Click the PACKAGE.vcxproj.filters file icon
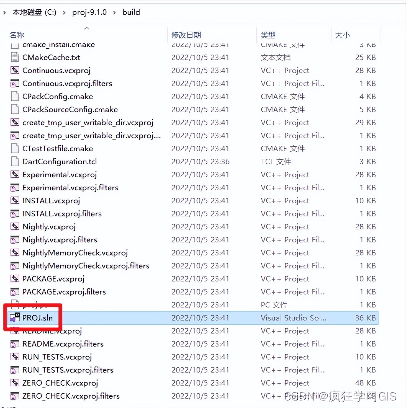 pyautogui.click(x=15, y=292)
